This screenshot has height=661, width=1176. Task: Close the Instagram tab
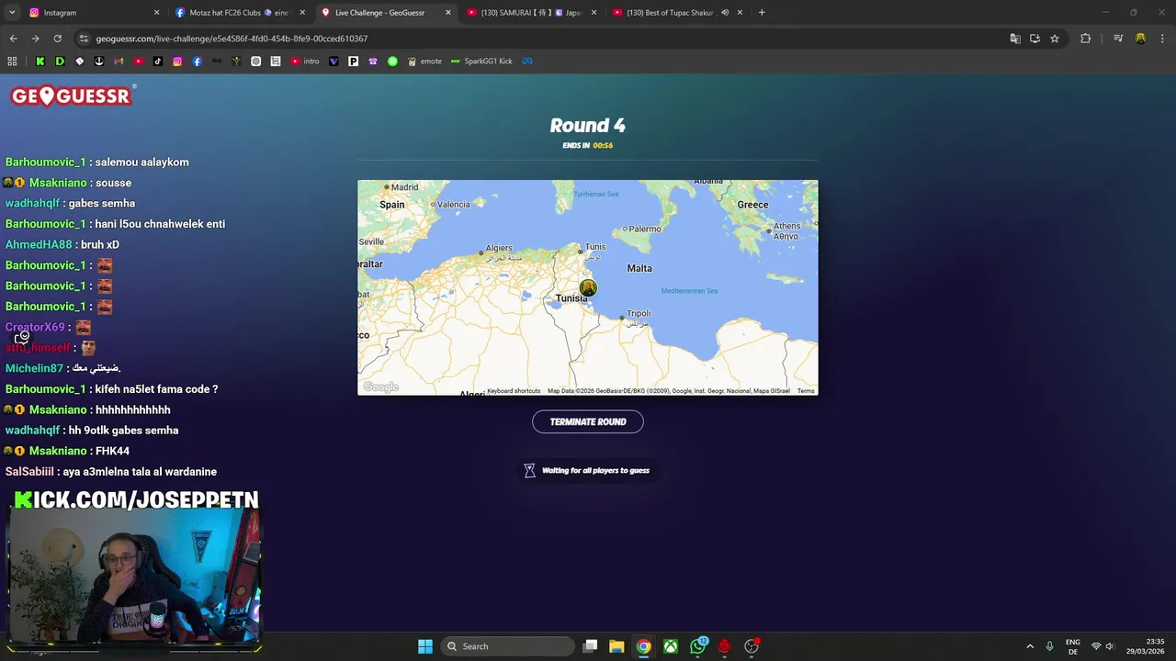156,13
